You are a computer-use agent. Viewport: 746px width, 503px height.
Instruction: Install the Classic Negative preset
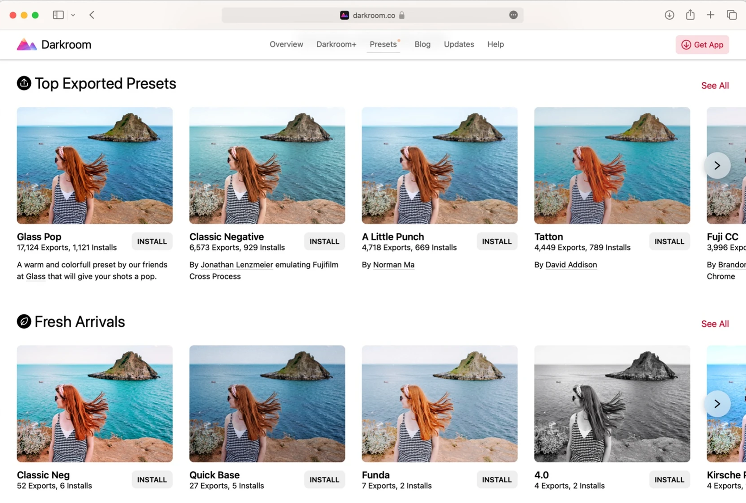point(325,241)
